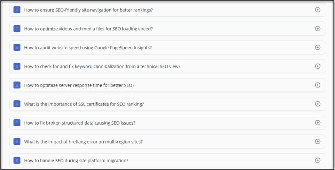335x170 pixels.
Task: Click the blue 'I' icon beside SSL certificates question
Action: tap(17, 104)
